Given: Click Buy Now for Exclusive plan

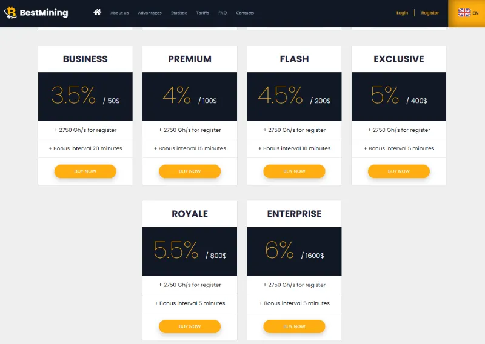Looking at the screenshot, I should (399, 171).
